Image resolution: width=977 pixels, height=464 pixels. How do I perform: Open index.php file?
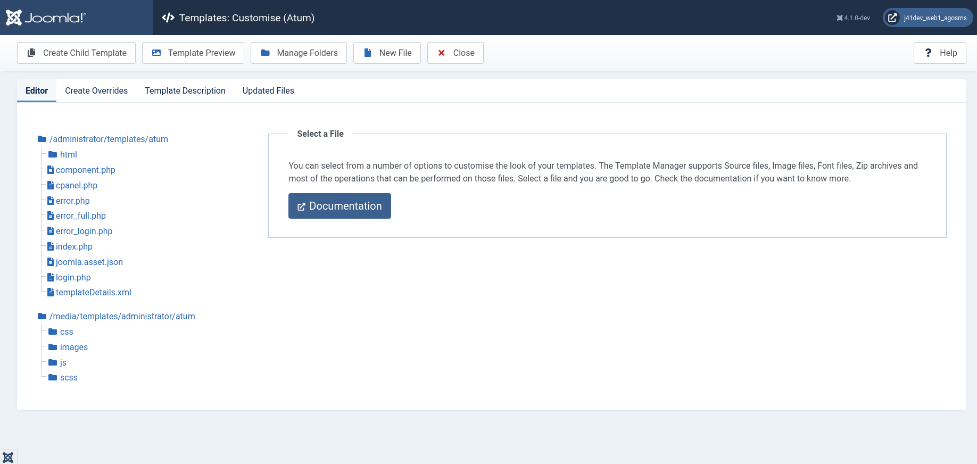coord(74,246)
